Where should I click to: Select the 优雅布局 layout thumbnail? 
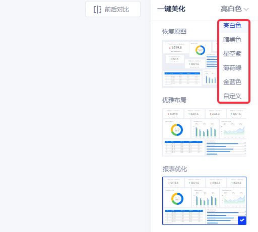tap(204, 132)
